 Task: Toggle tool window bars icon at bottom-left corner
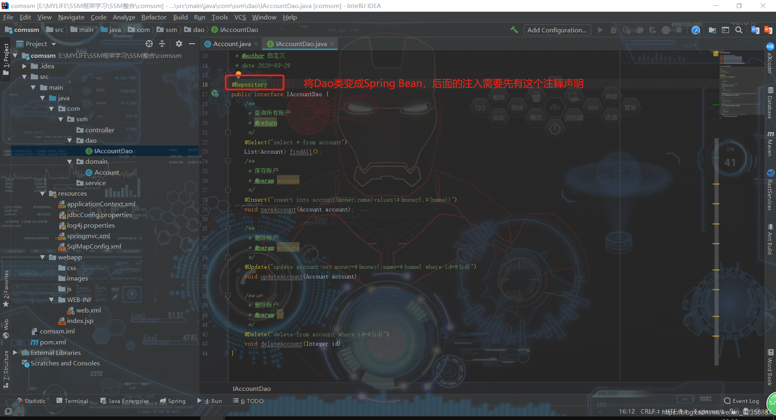[x=8, y=412]
